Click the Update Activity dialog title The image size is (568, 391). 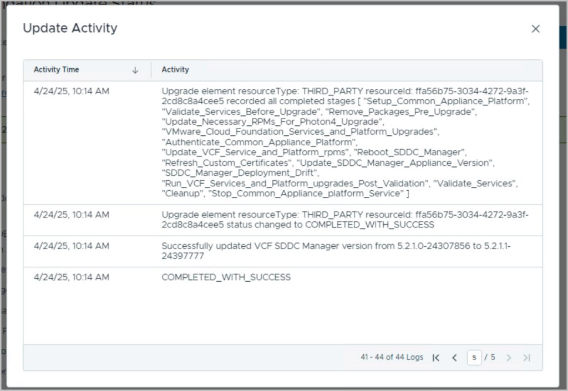click(x=70, y=28)
